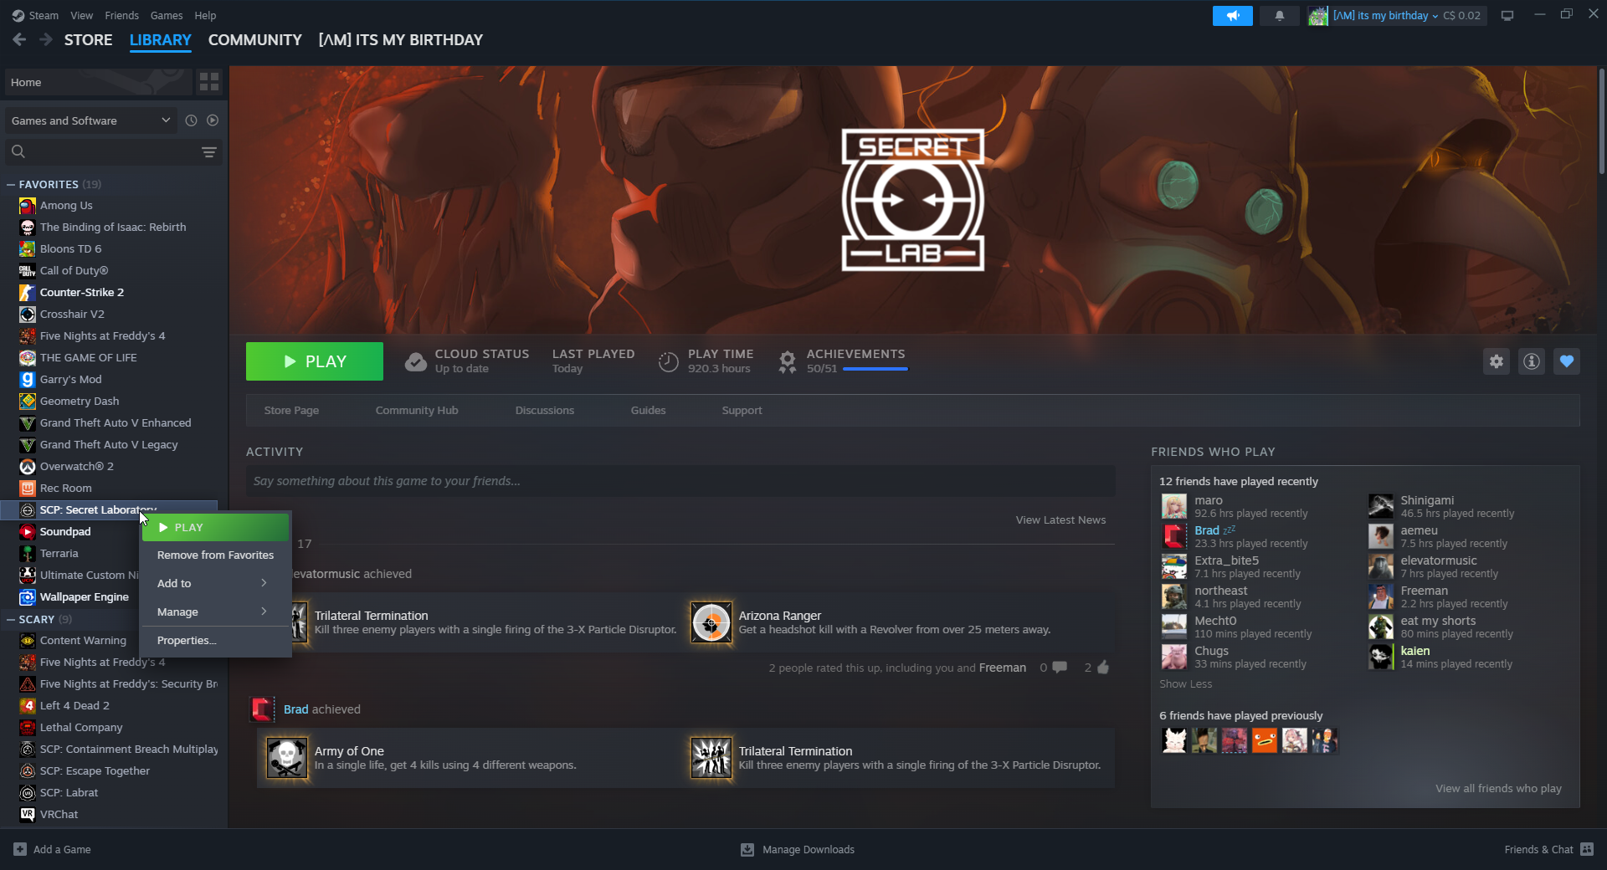Image resolution: width=1607 pixels, height=870 pixels.
Task: View the Arizona Ranger achievement icon
Action: pos(711,622)
